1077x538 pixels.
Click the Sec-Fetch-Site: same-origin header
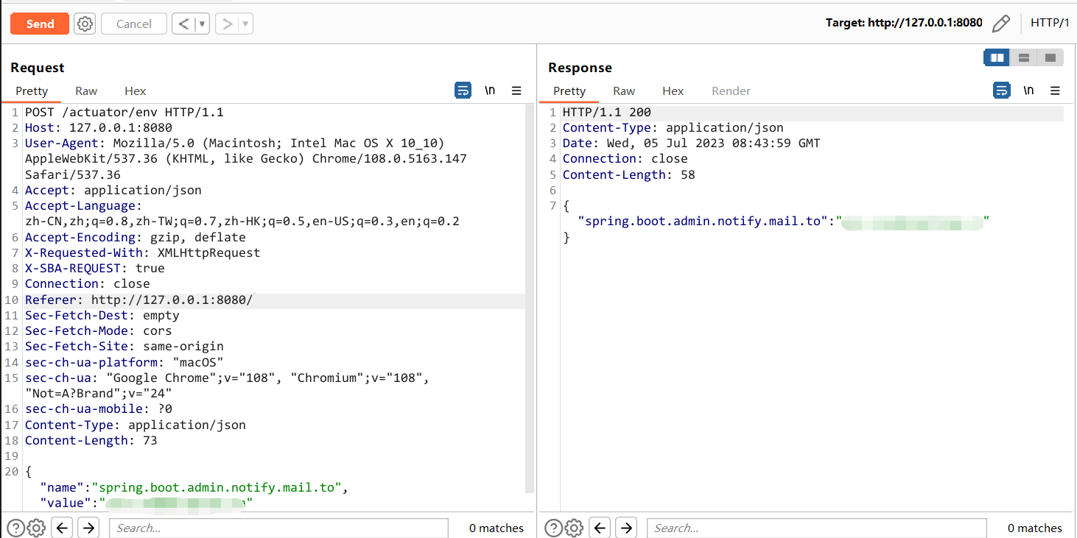coord(124,346)
